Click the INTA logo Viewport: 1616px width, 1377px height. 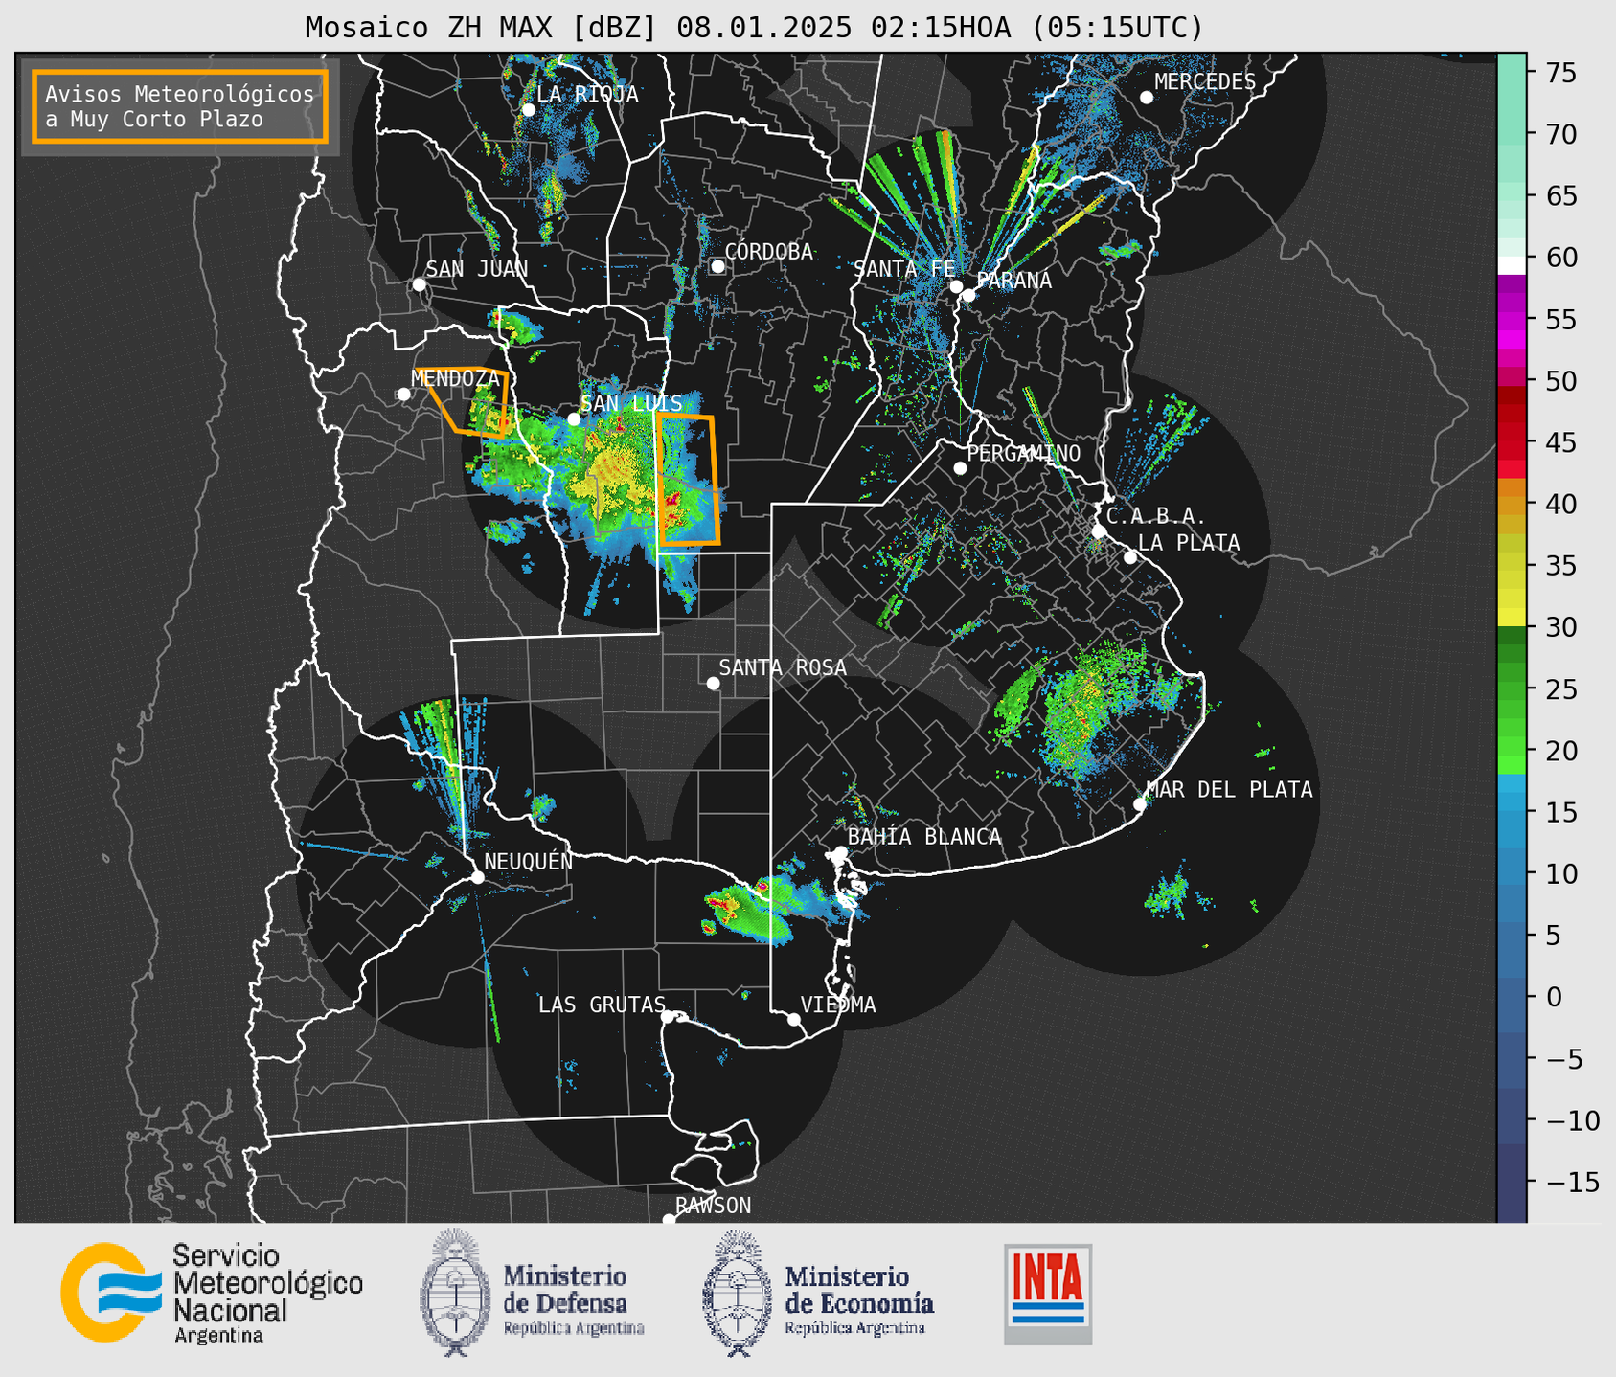(1048, 1294)
